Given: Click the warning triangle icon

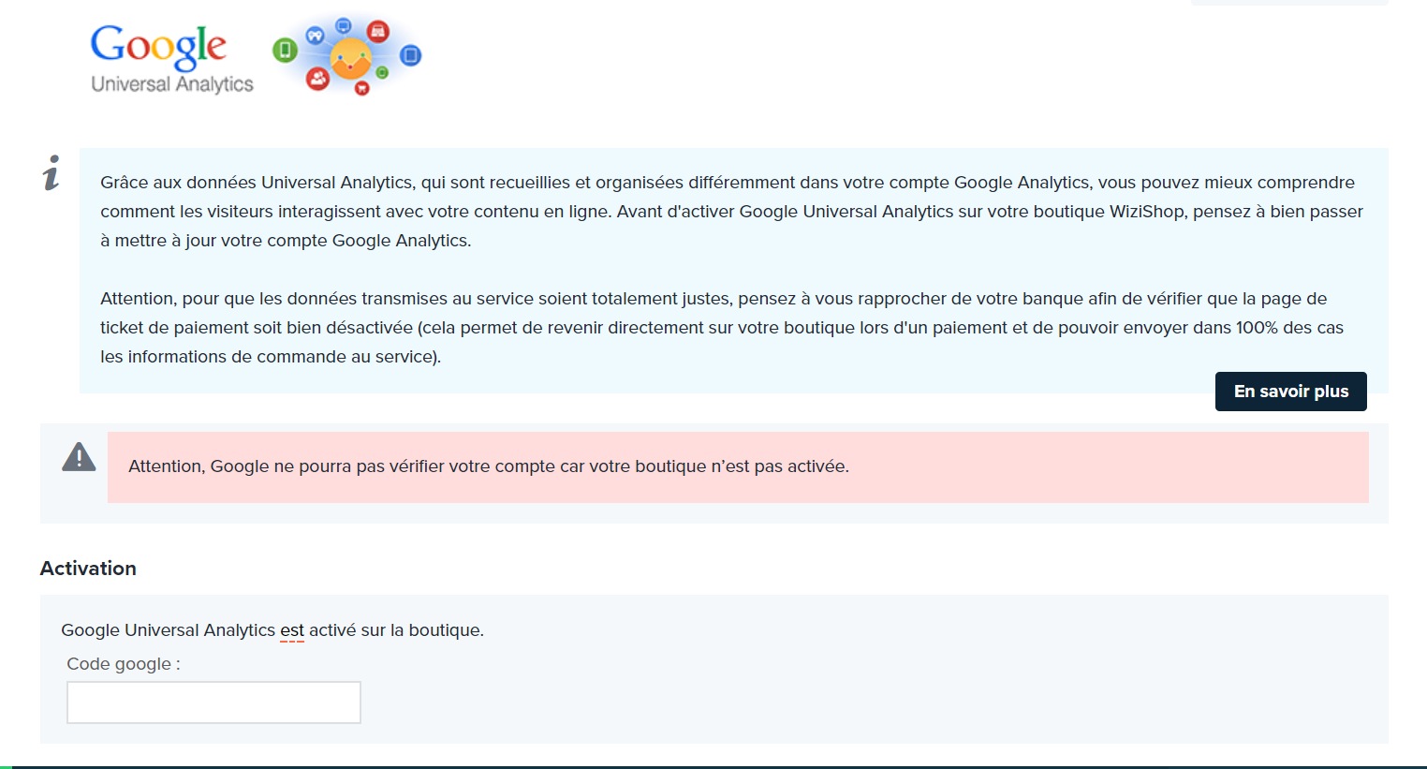Looking at the screenshot, I should 79,457.
